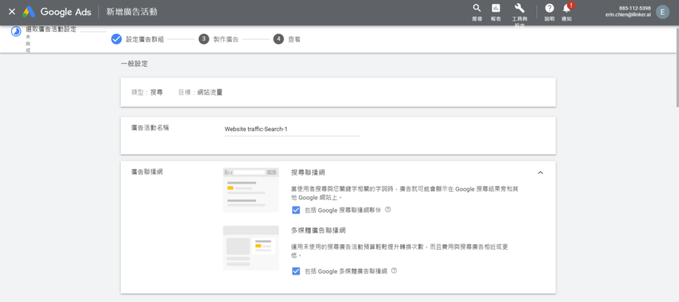This screenshot has width=679, height=302.
Task: Select step 4 查看 circle
Action: point(278,39)
